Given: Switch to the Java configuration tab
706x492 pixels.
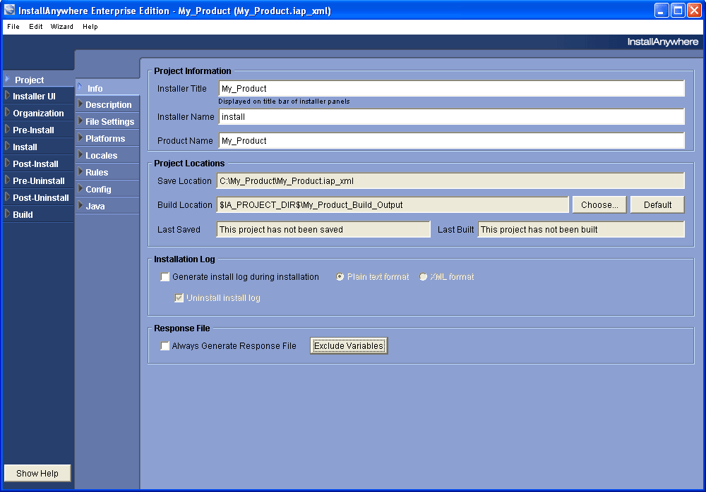Looking at the screenshot, I should pyautogui.click(x=97, y=206).
